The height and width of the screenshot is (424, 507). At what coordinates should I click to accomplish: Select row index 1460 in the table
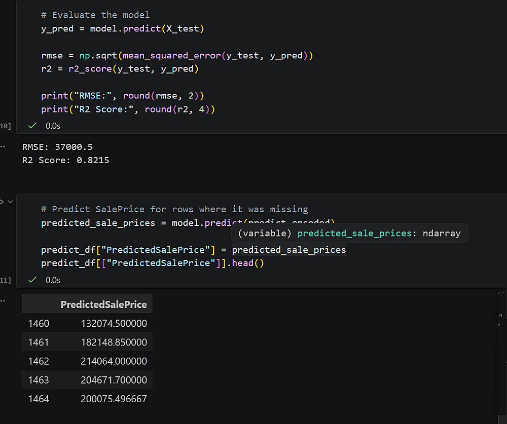pos(39,323)
